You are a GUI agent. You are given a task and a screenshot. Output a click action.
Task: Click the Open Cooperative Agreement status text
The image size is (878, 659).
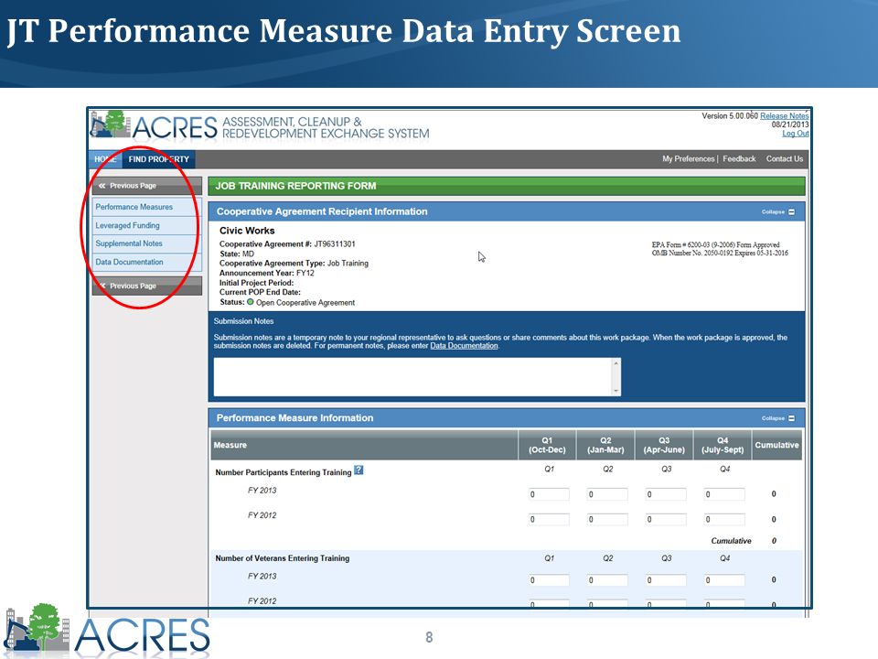pos(305,303)
